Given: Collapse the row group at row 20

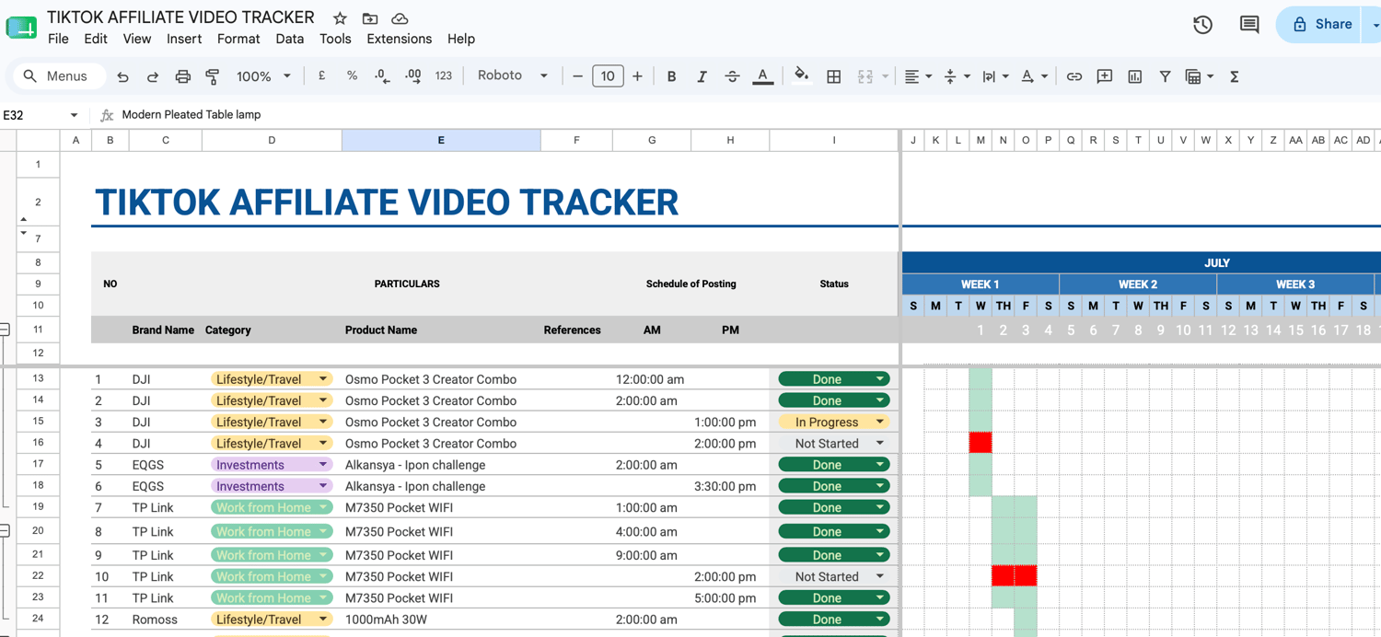Looking at the screenshot, I should pos(5,531).
